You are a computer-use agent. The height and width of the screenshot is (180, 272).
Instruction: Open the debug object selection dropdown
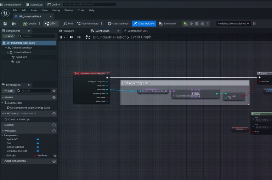click(x=233, y=24)
